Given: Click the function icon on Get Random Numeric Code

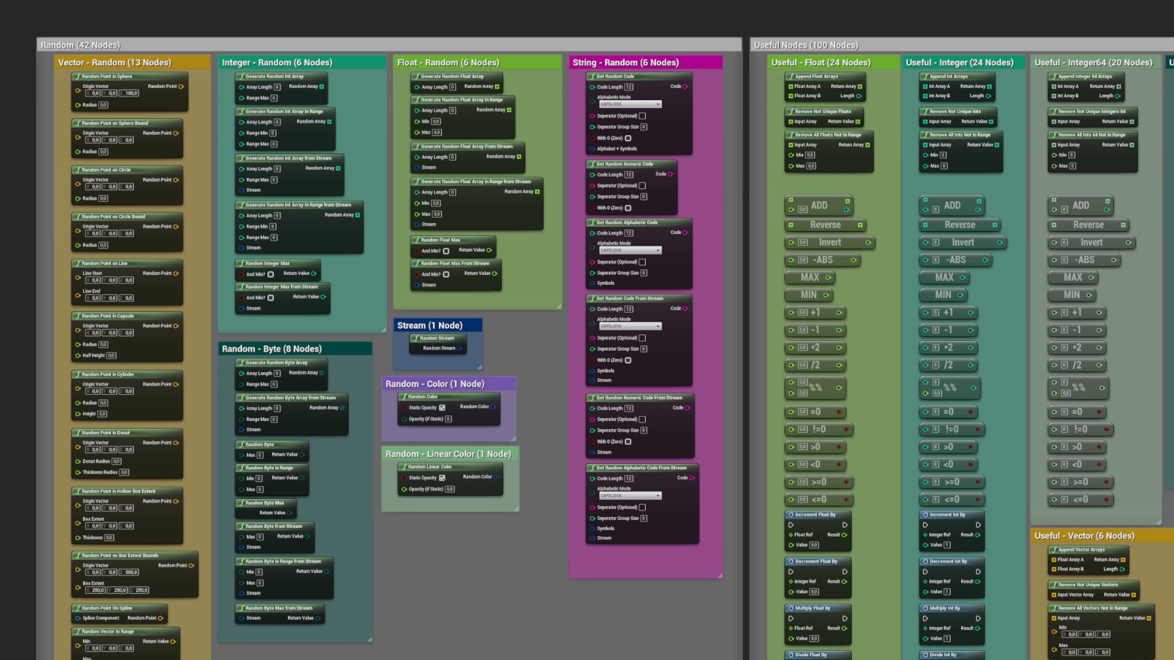Looking at the screenshot, I should pos(592,164).
